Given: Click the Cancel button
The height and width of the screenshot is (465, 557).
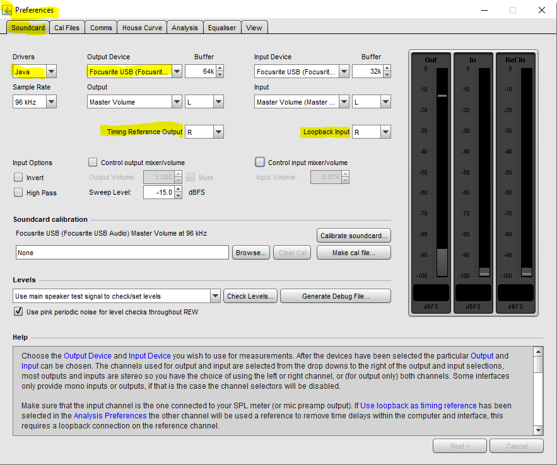Looking at the screenshot, I should point(517,446).
